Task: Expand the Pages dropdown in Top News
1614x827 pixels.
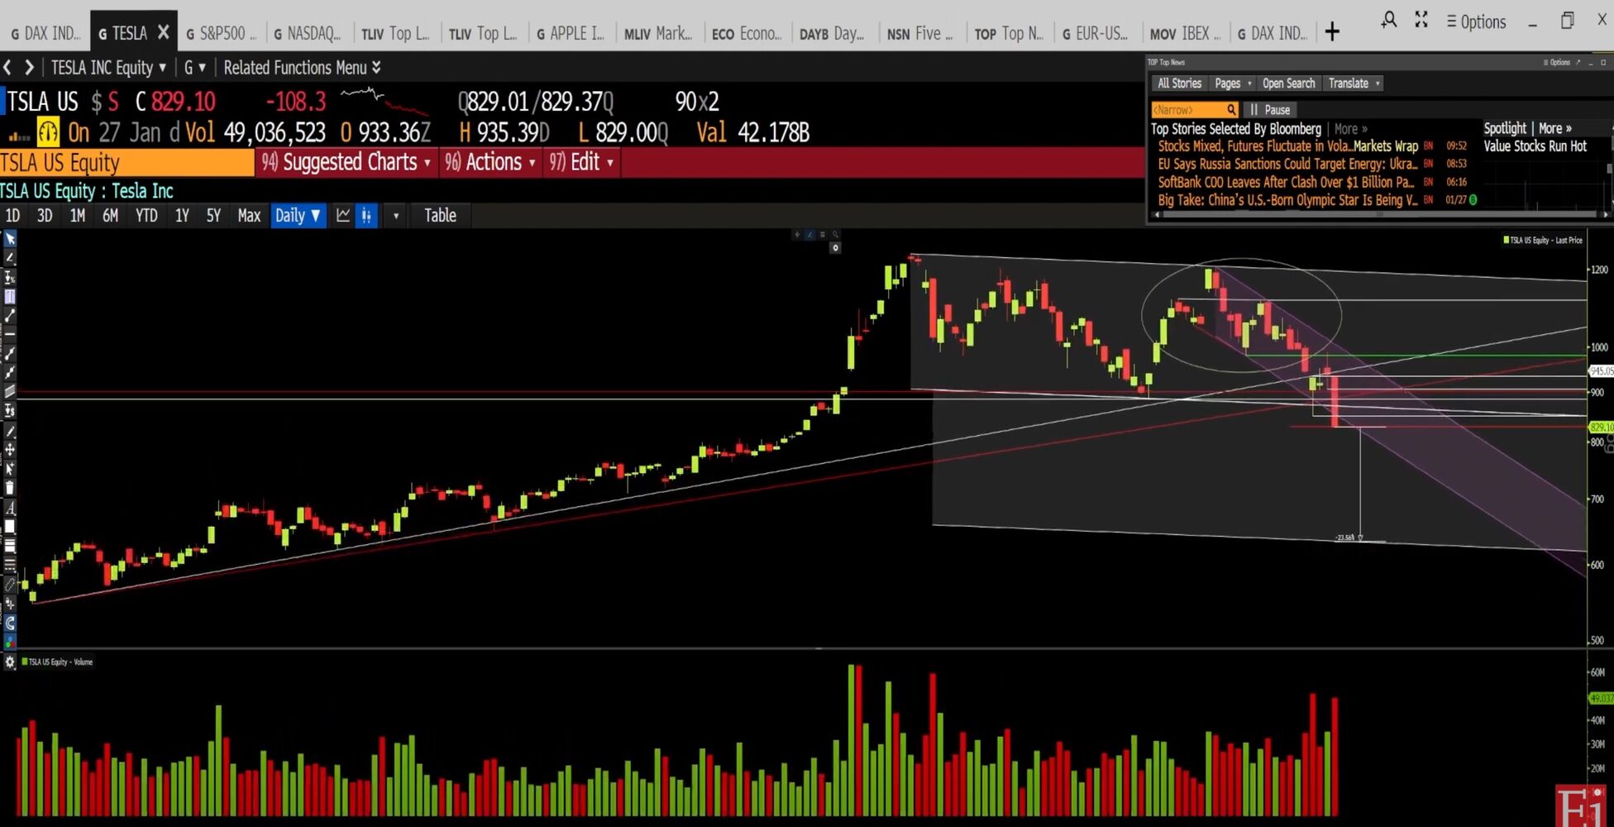Action: pyautogui.click(x=1233, y=83)
